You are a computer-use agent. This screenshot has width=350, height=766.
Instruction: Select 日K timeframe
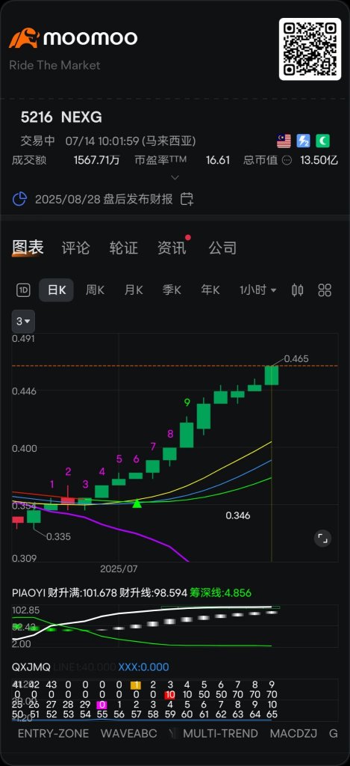click(x=56, y=290)
